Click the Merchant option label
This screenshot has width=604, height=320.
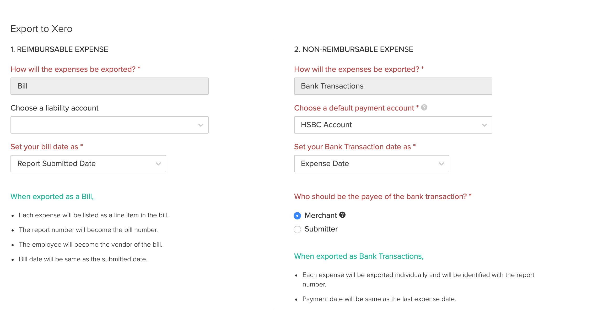tap(320, 215)
